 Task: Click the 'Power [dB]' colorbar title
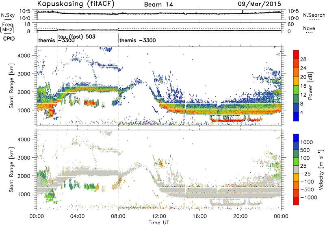tap(310, 86)
